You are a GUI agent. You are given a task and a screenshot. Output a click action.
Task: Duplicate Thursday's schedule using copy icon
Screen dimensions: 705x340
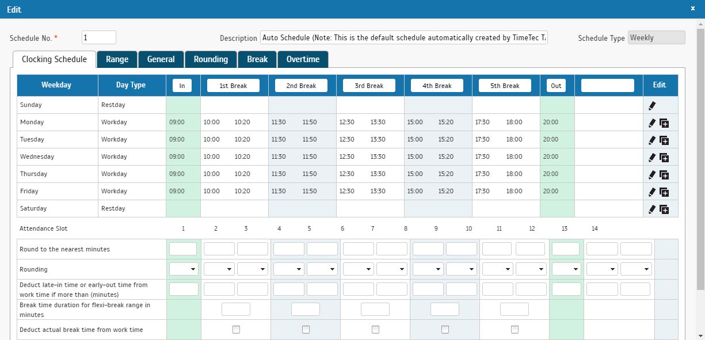point(664,174)
